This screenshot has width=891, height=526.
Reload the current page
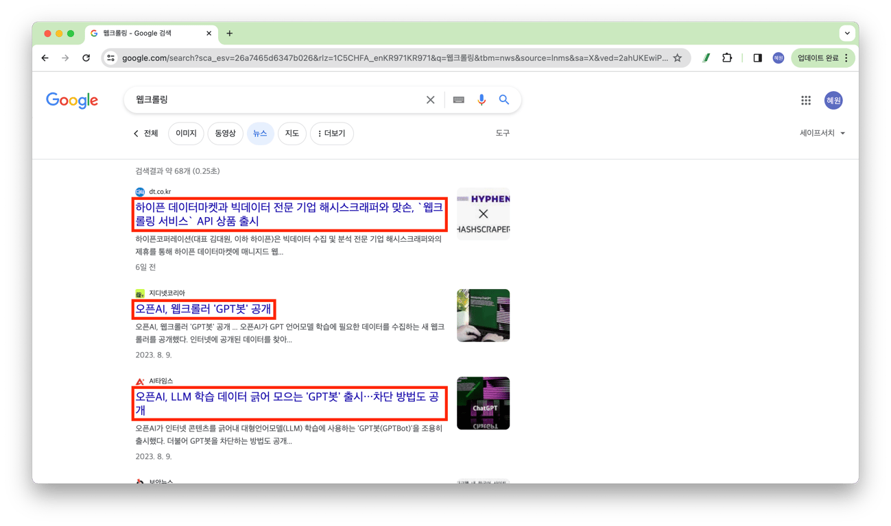click(x=86, y=58)
